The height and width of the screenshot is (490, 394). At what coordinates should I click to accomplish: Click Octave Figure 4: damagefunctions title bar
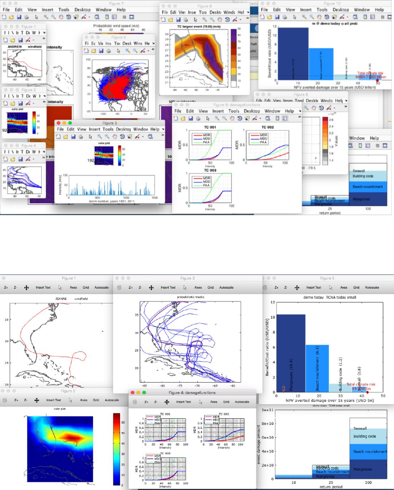(192, 393)
